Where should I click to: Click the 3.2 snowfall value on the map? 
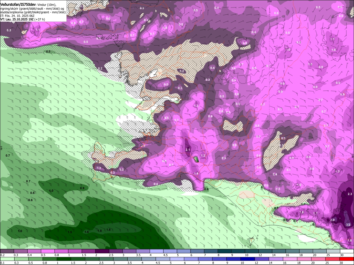(348, 225)
